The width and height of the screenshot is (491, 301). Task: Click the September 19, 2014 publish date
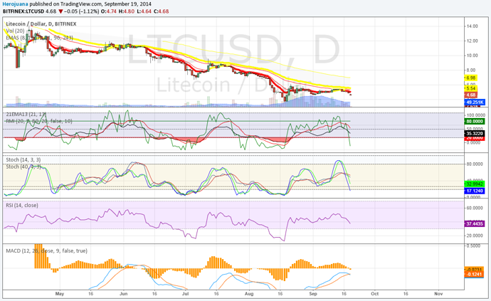128,4
